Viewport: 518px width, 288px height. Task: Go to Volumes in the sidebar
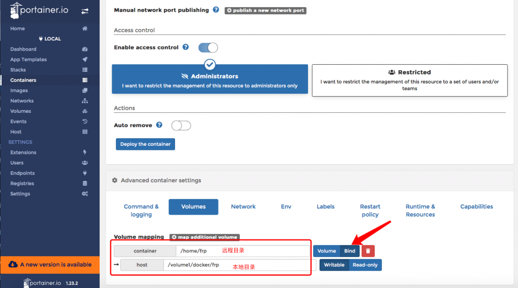point(21,111)
